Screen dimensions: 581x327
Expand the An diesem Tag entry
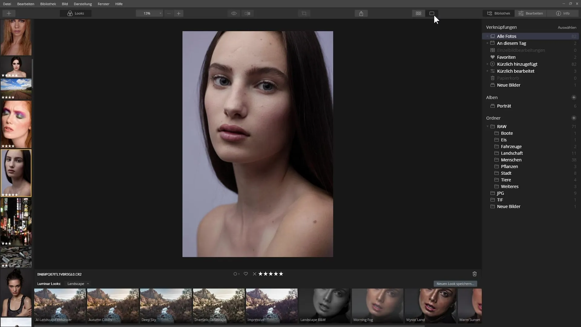487,43
